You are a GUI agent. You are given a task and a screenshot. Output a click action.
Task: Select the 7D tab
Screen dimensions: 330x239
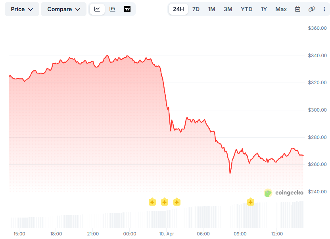tap(196, 9)
